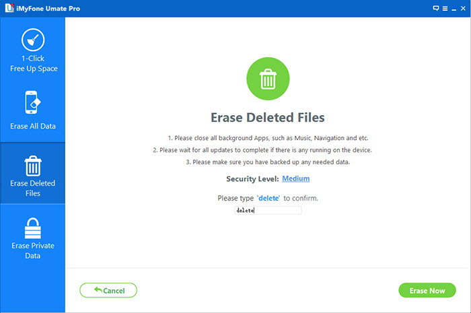The height and width of the screenshot is (313, 471).
Task: Open the feedback speech bubble icon
Action: 435,8
